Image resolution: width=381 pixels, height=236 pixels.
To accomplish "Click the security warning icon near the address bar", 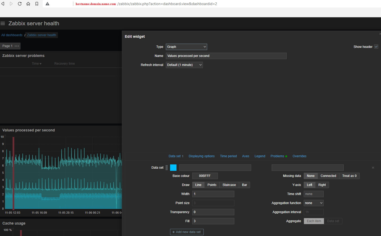I will 47,4.
